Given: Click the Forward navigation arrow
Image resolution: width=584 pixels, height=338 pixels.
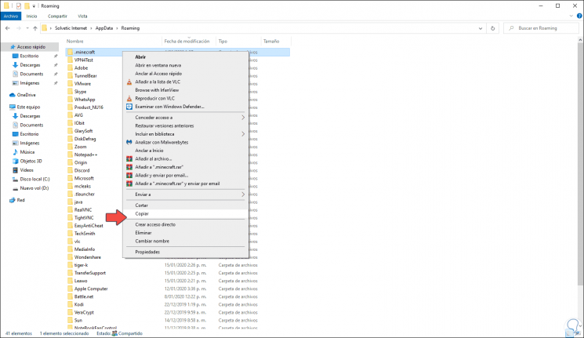Looking at the screenshot, I should point(18,28).
